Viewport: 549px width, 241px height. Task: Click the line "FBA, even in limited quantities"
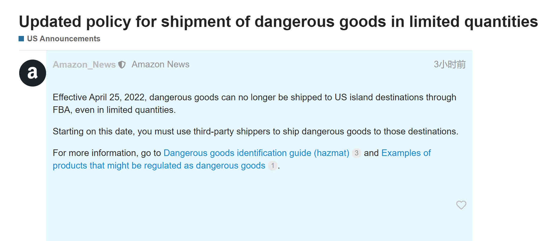114,110
